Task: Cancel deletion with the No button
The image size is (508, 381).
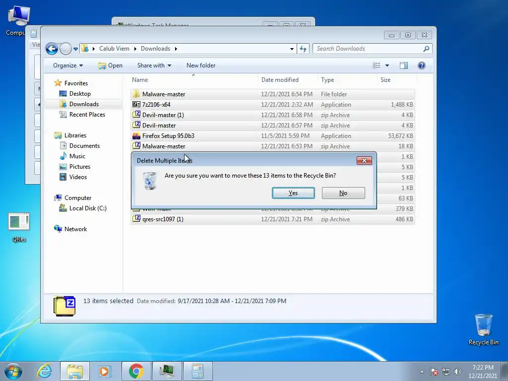Action: coord(343,193)
